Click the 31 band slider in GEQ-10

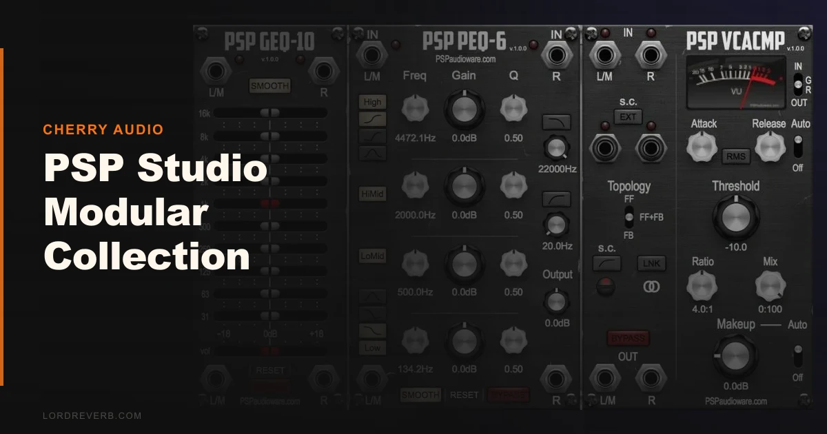click(270, 316)
